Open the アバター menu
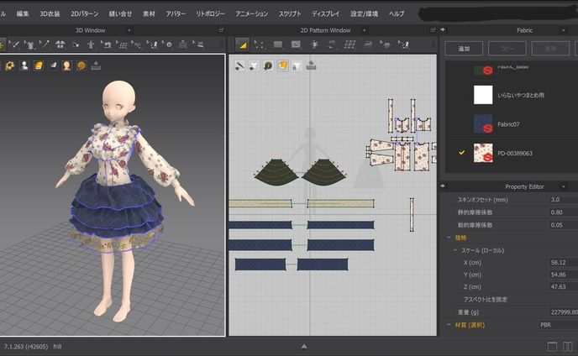Viewport: 578px width, 356px height. [x=176, y=13]
